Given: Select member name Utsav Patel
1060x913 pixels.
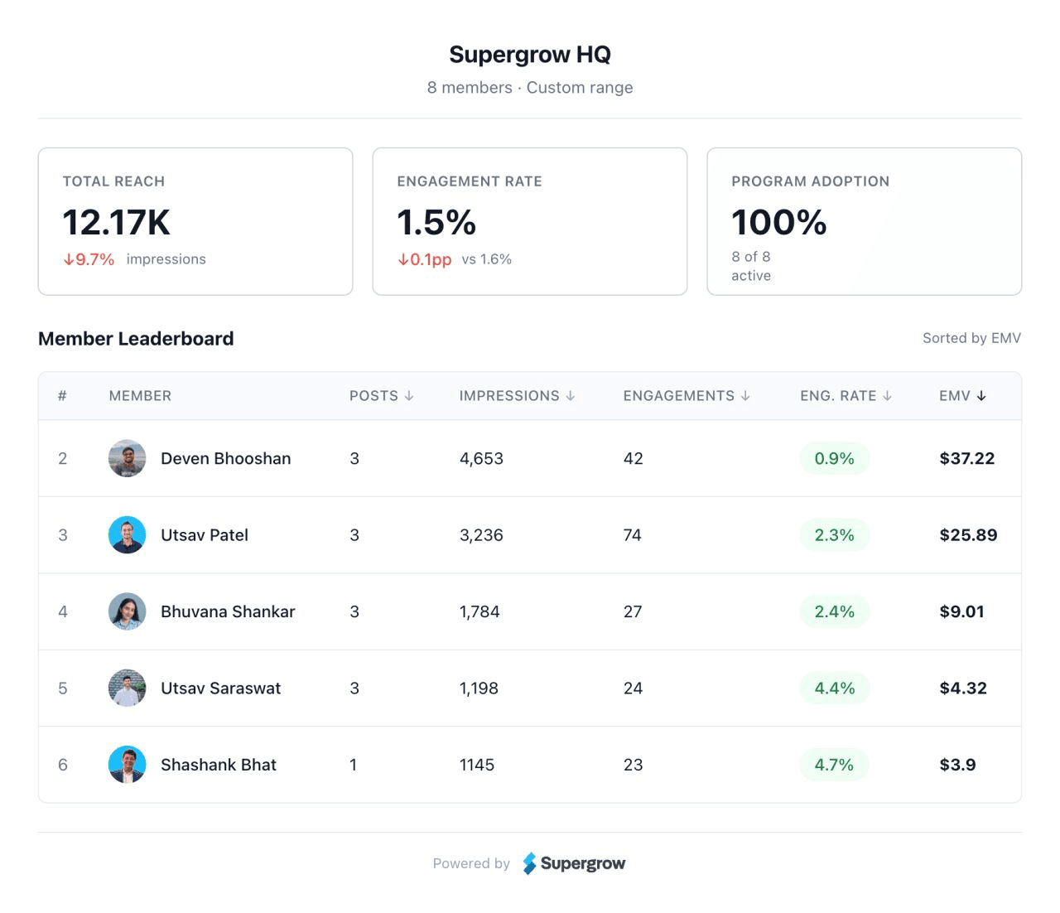Looking at the screenshot, I should (205, 535).
